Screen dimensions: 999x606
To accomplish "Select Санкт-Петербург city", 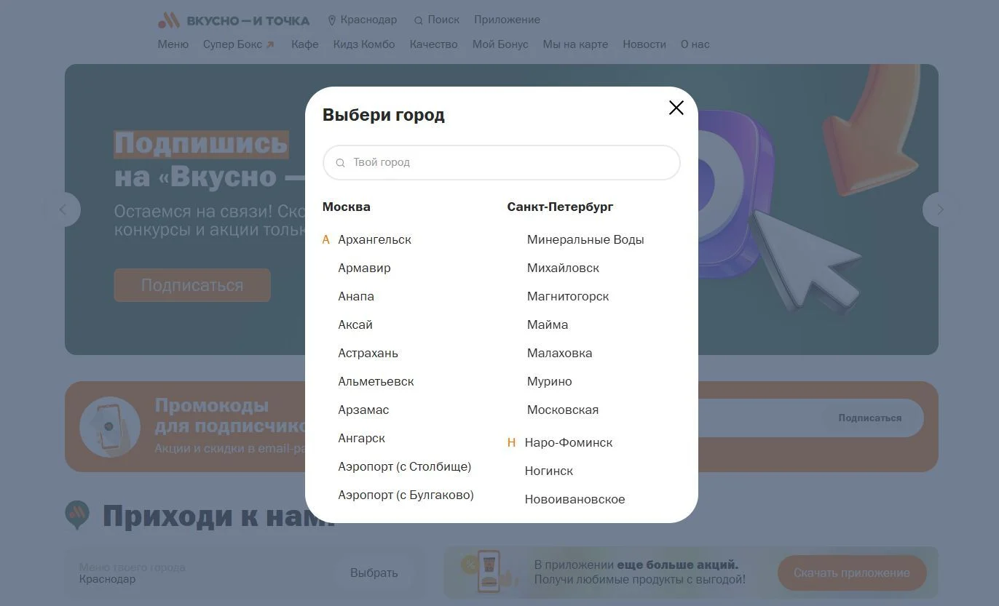I will pos(560,207).
